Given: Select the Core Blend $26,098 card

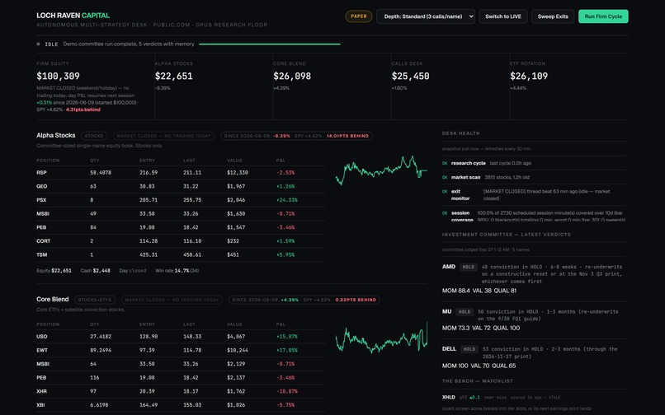Looking at the screenshot, I should (332, 86).
